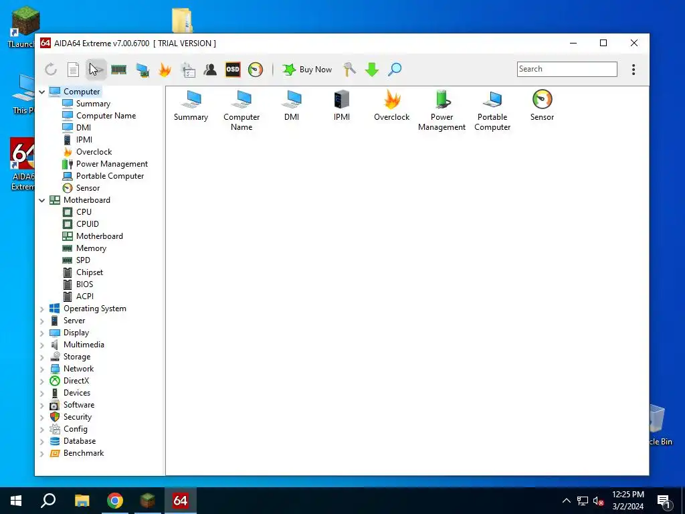Open the Windows Start menu

[x=16, y=501]
